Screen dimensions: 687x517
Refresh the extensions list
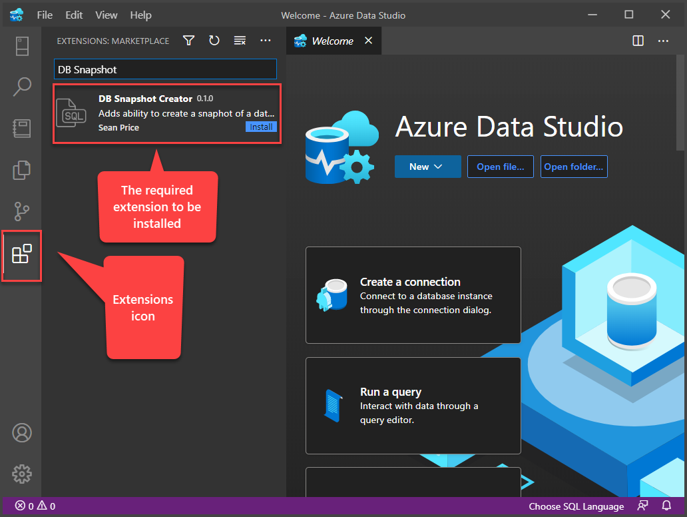click(214, 41)
